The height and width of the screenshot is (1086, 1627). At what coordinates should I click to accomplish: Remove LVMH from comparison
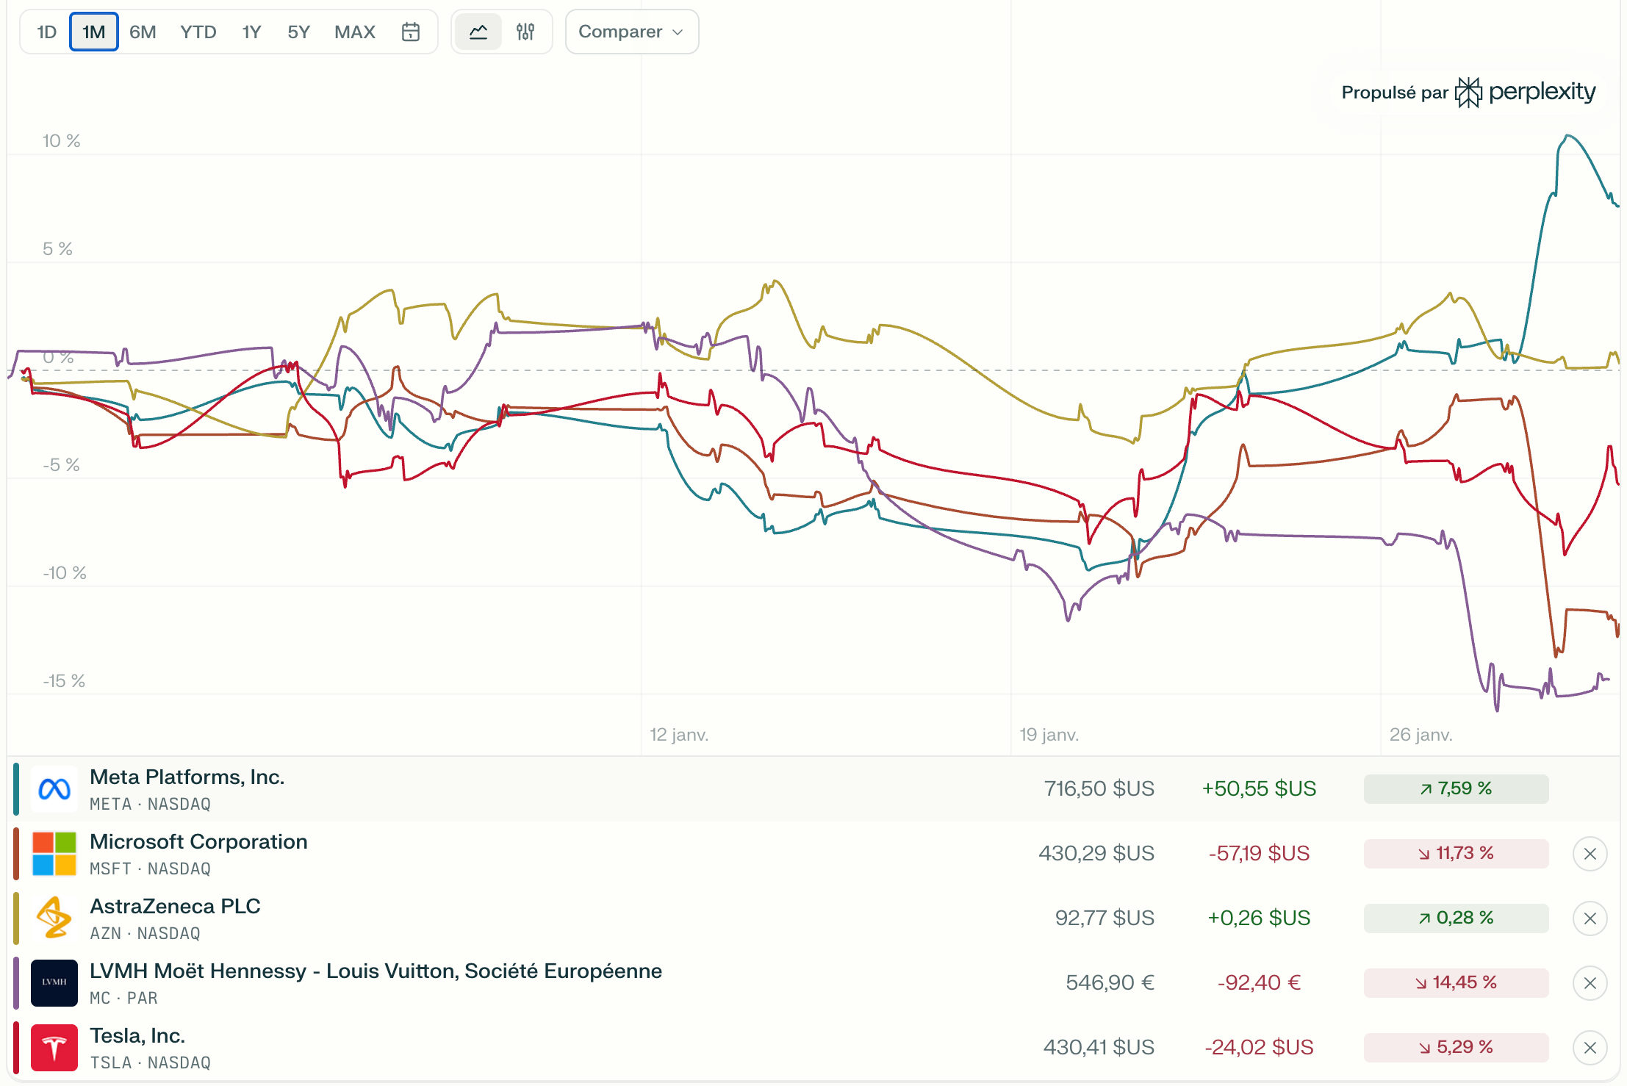point(1590,983)
